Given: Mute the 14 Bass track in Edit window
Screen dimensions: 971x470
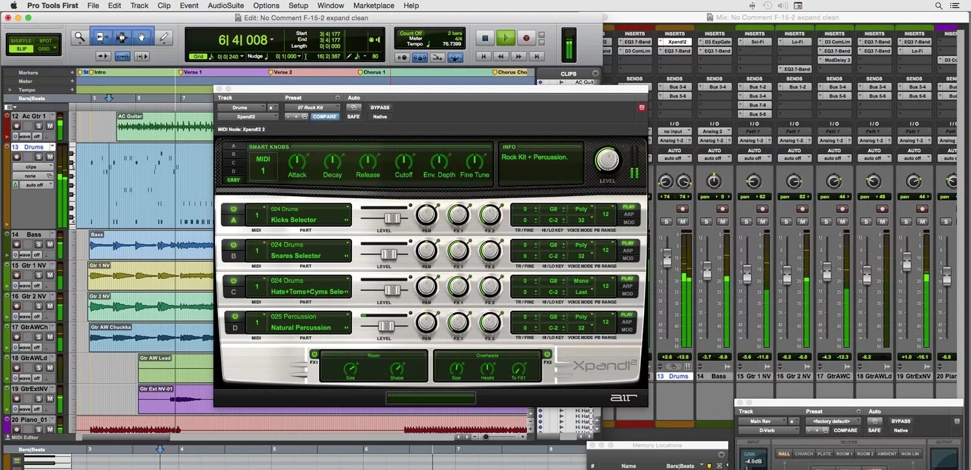Looking at the screenshot, I should point(50,244).
